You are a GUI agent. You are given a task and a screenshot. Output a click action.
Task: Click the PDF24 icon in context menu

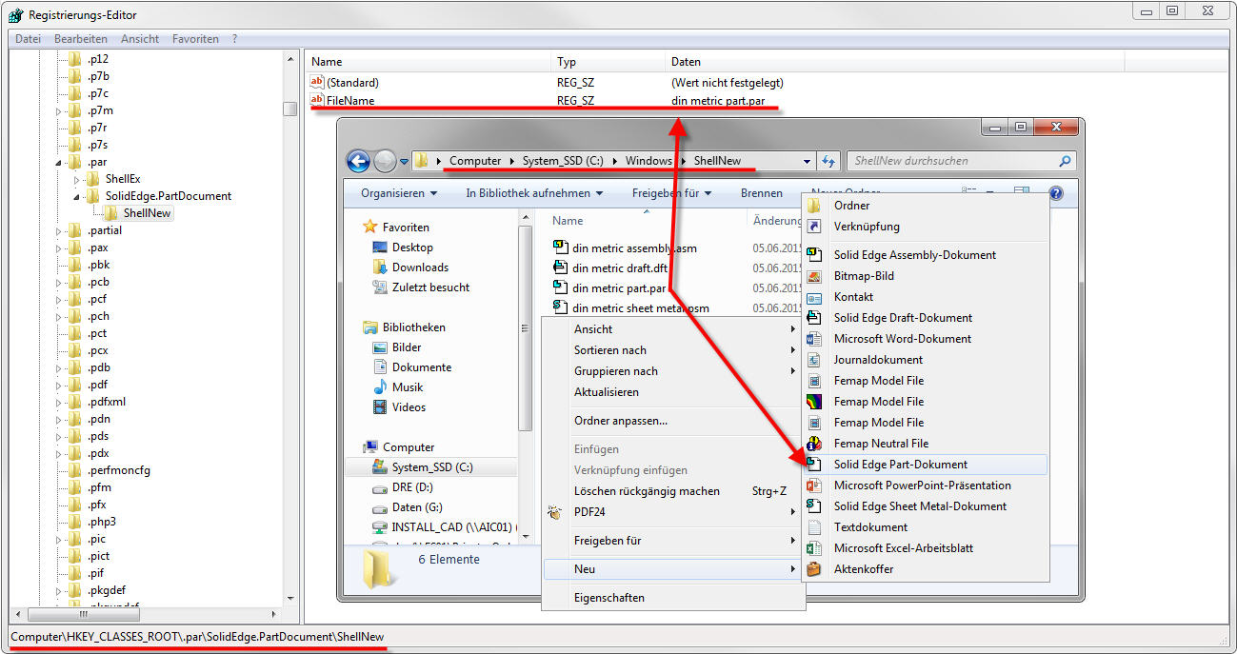(555, 512)
